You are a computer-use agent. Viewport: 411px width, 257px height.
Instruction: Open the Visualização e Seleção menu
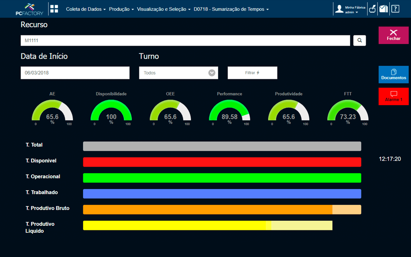click(x=163, y=9)
